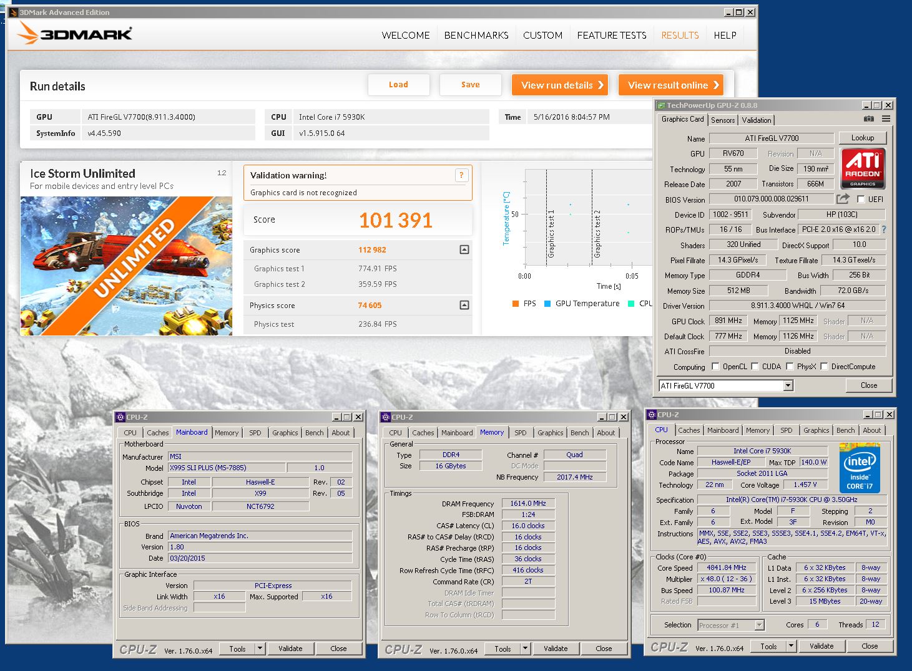Expand Tools dropdown arrow in Memory CPU-Z window
The height and width of the screenshot is (671, 912).
tap(526, 649)
